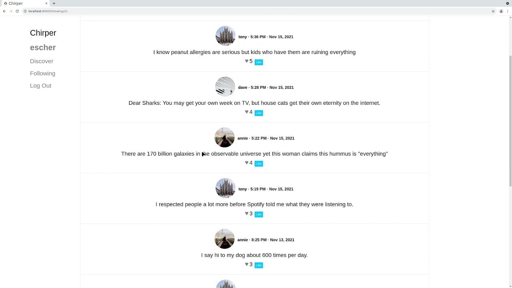
Task: Click the browser back arrow
Action: pyautogui.click(x=4, y=11)
